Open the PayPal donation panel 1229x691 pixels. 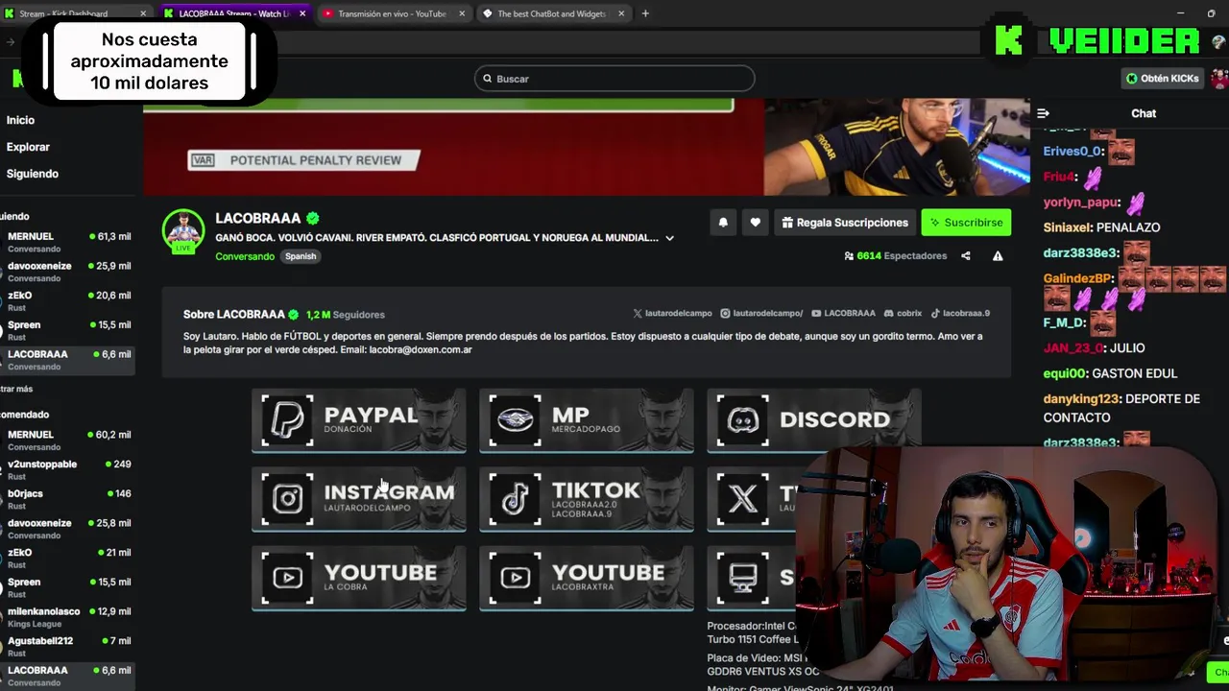coord(359,419)
